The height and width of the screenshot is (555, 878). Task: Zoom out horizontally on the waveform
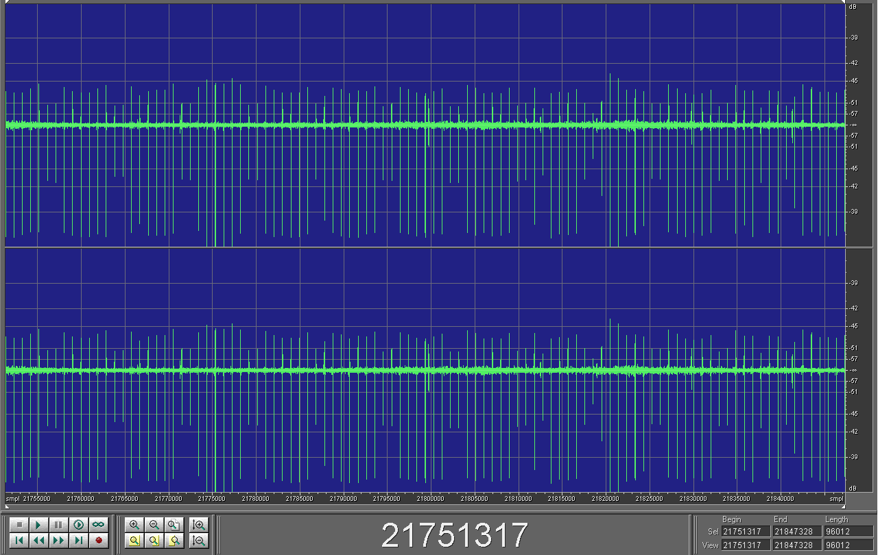pyautogui.click(x=154, y=525)
